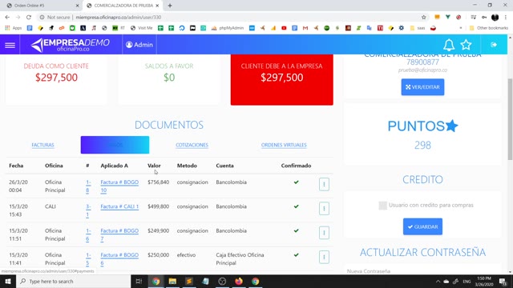The image size is (513, 288).
Task: Open payment number 3-1 link
Action: (88, 210)
